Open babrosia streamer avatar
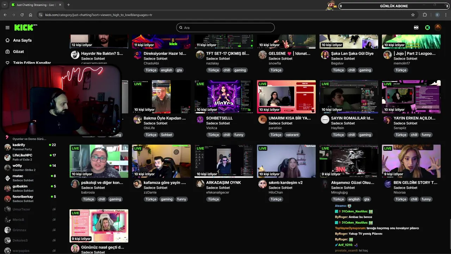This screenshot has width=451, height=254. tap(75, 184)
